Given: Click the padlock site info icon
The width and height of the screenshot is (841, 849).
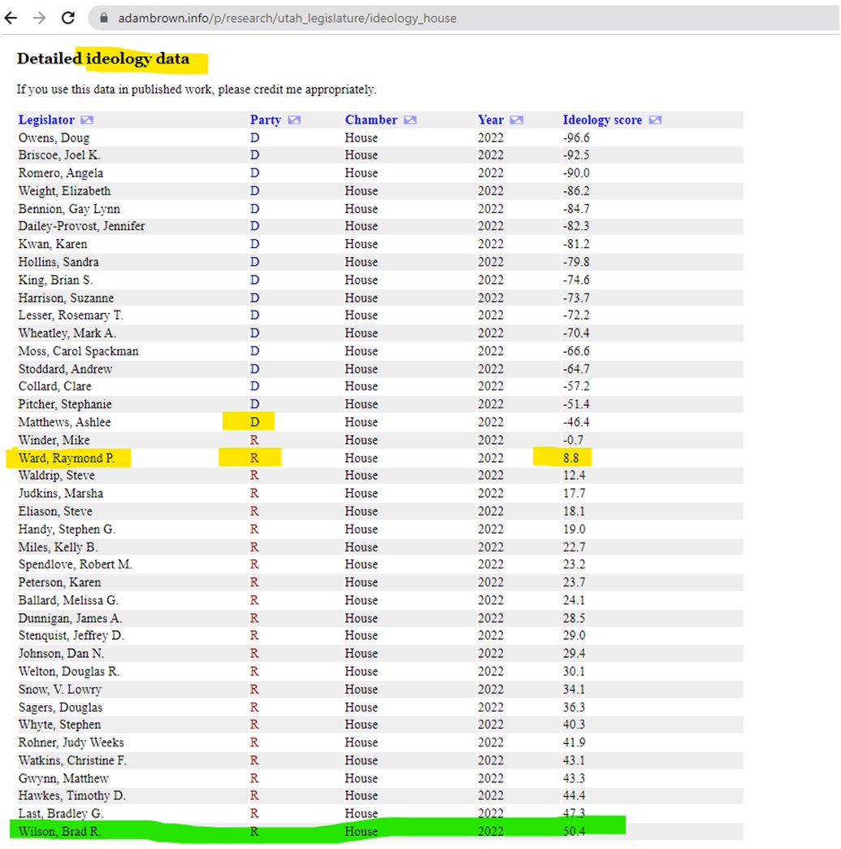Looking at the screenshot, I should (104, 18).
